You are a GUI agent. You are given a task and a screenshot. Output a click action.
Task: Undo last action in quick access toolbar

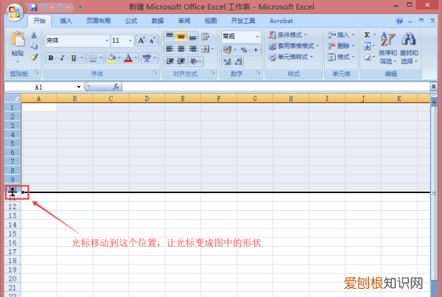(x=44, y=7)
